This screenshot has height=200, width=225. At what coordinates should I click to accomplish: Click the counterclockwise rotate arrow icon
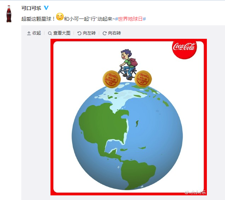pyautogui.click(x=79, y=33)
